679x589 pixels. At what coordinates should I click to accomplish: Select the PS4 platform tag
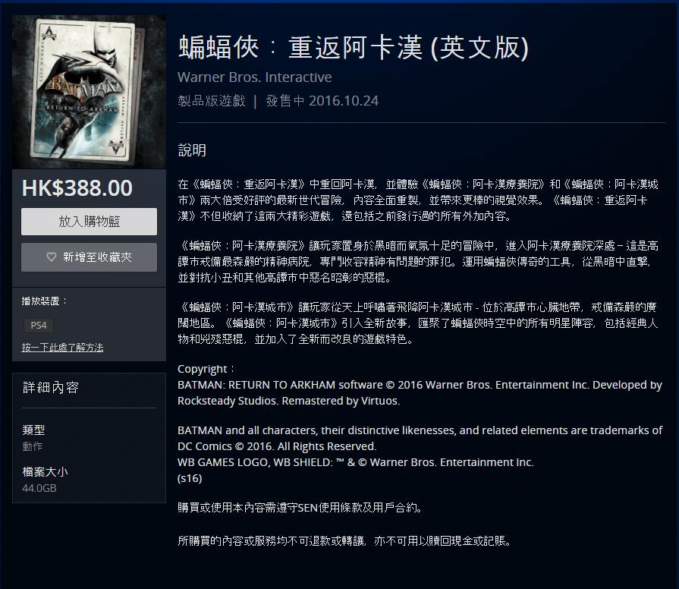point(39,326)
